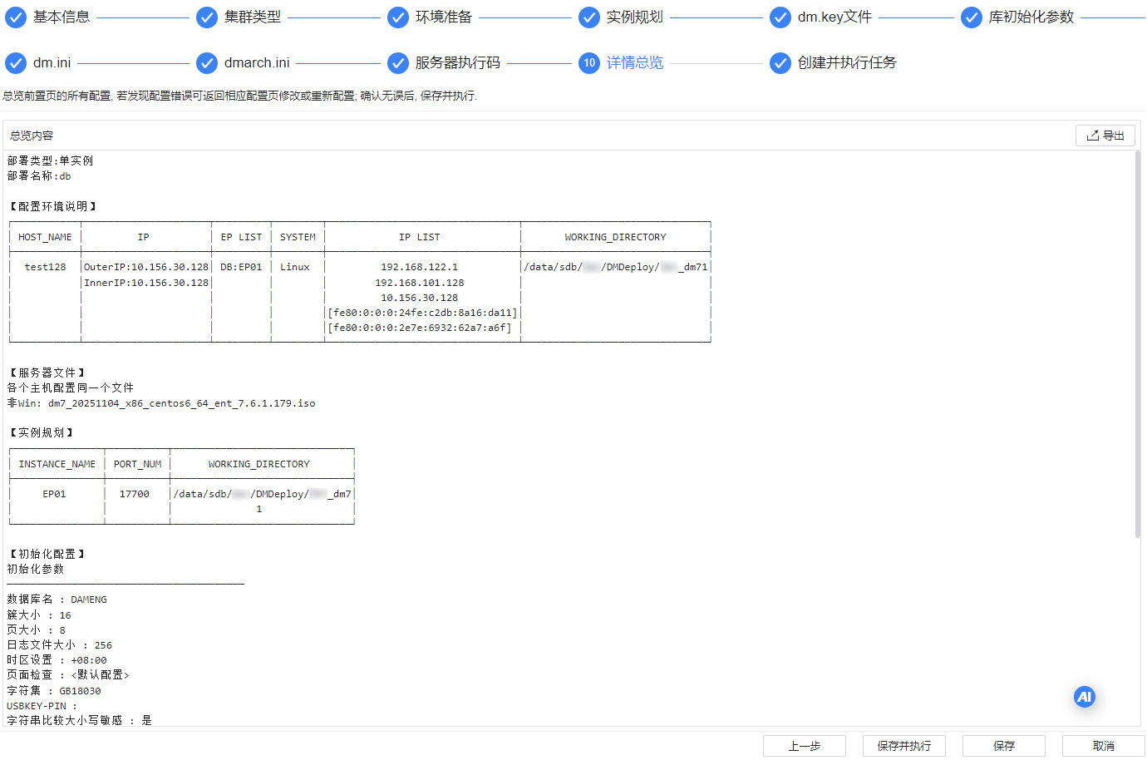Click the DB:EP01 cell
Viewport: 1147px width, 760px height.
[x=241, y=267]
